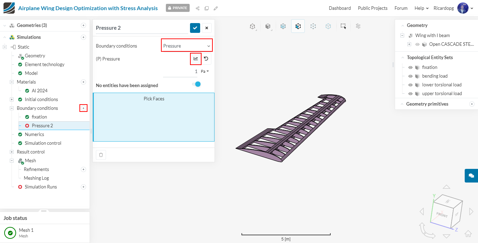Click the Pick Faces assignment area
This screenshot has width=478, height=243.
click(x=154, y=117)
